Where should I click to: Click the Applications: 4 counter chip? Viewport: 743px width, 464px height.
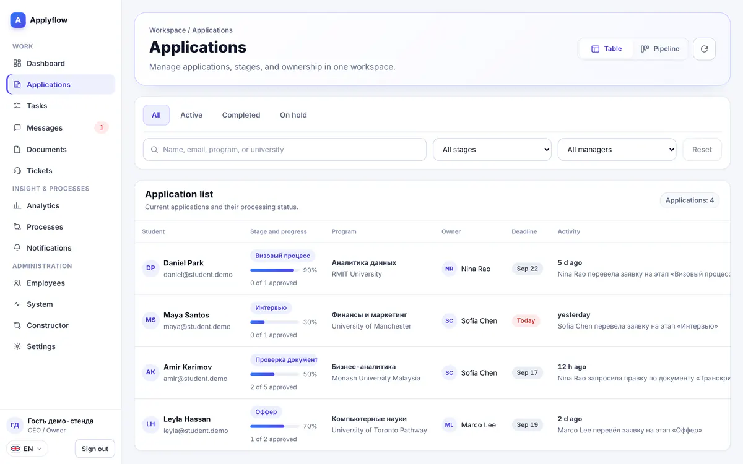click(690, 200)
